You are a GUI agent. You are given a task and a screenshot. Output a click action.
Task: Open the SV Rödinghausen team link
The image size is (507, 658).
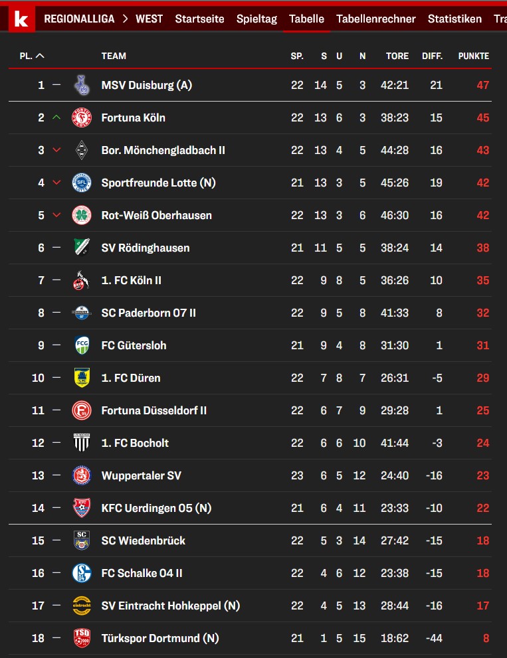coord(146,248)
